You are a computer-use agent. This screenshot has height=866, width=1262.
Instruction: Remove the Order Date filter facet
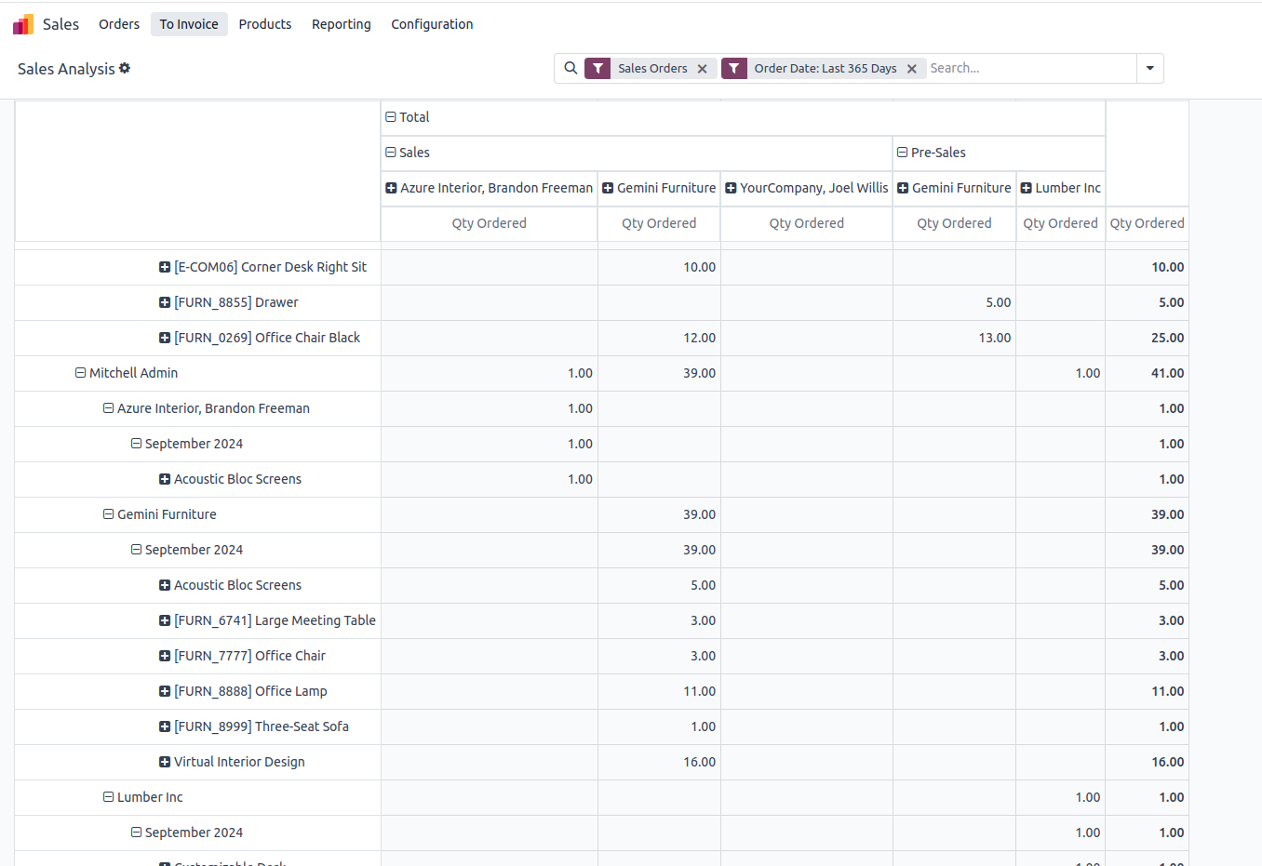coord(912,69)
